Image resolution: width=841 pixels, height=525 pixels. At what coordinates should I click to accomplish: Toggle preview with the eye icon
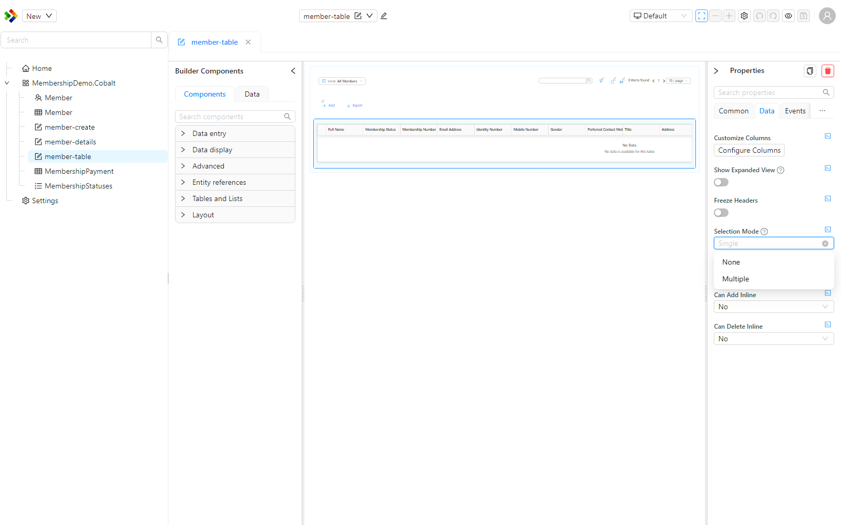(788, 16)
